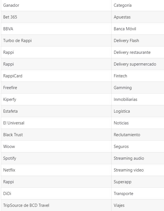Click the Delivery restaurante cell
Viewport: 164px width, 211px height.
138,52
